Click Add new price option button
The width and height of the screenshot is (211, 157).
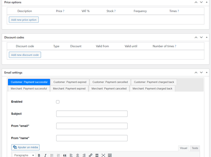pyautogui.click(x=24, y=20)
